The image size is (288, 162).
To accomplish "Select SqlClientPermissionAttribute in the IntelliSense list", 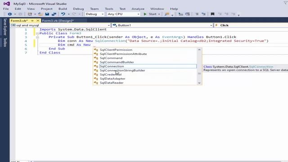I will pos(123,54).
